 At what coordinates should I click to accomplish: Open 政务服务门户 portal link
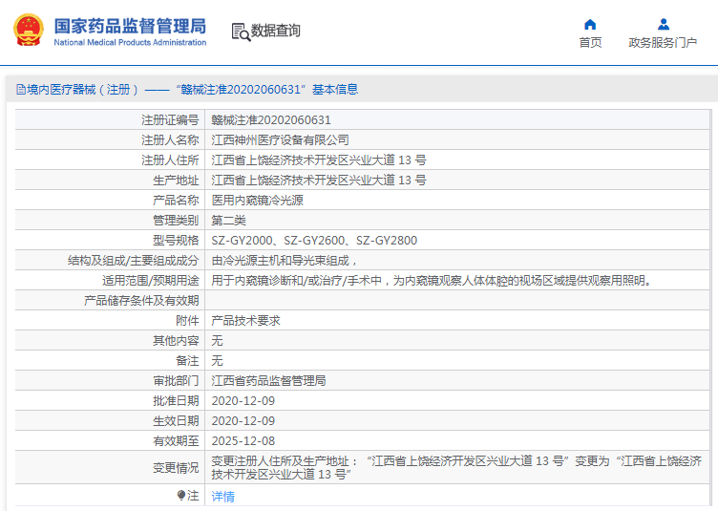pos(663,43)
